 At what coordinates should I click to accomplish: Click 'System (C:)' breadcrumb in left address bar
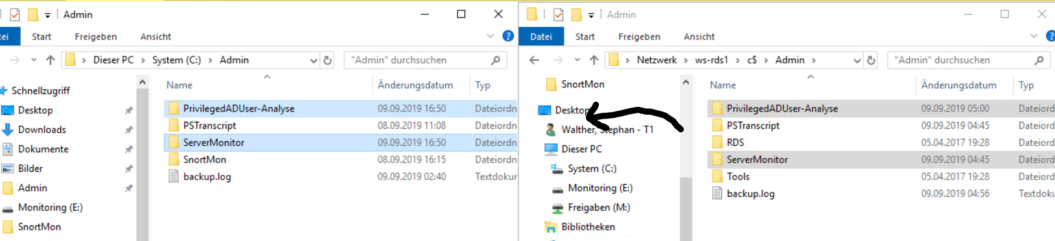176,60
